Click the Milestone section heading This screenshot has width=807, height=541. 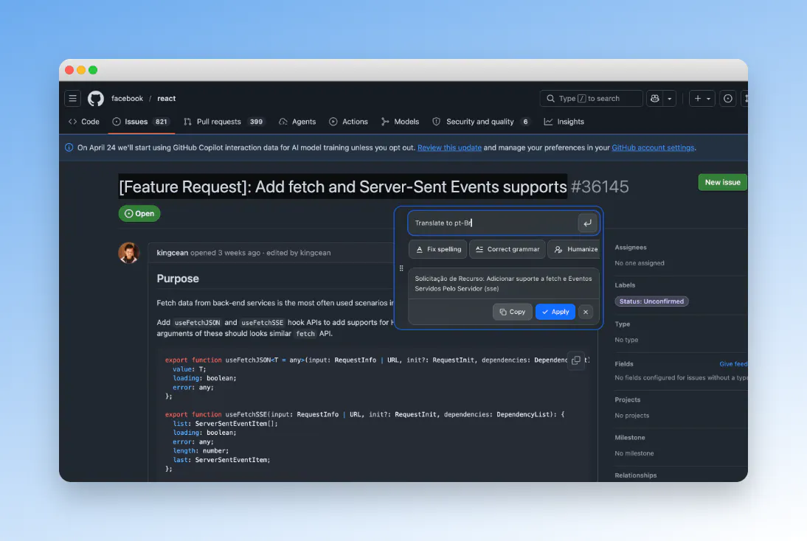[x=630, y=438]
